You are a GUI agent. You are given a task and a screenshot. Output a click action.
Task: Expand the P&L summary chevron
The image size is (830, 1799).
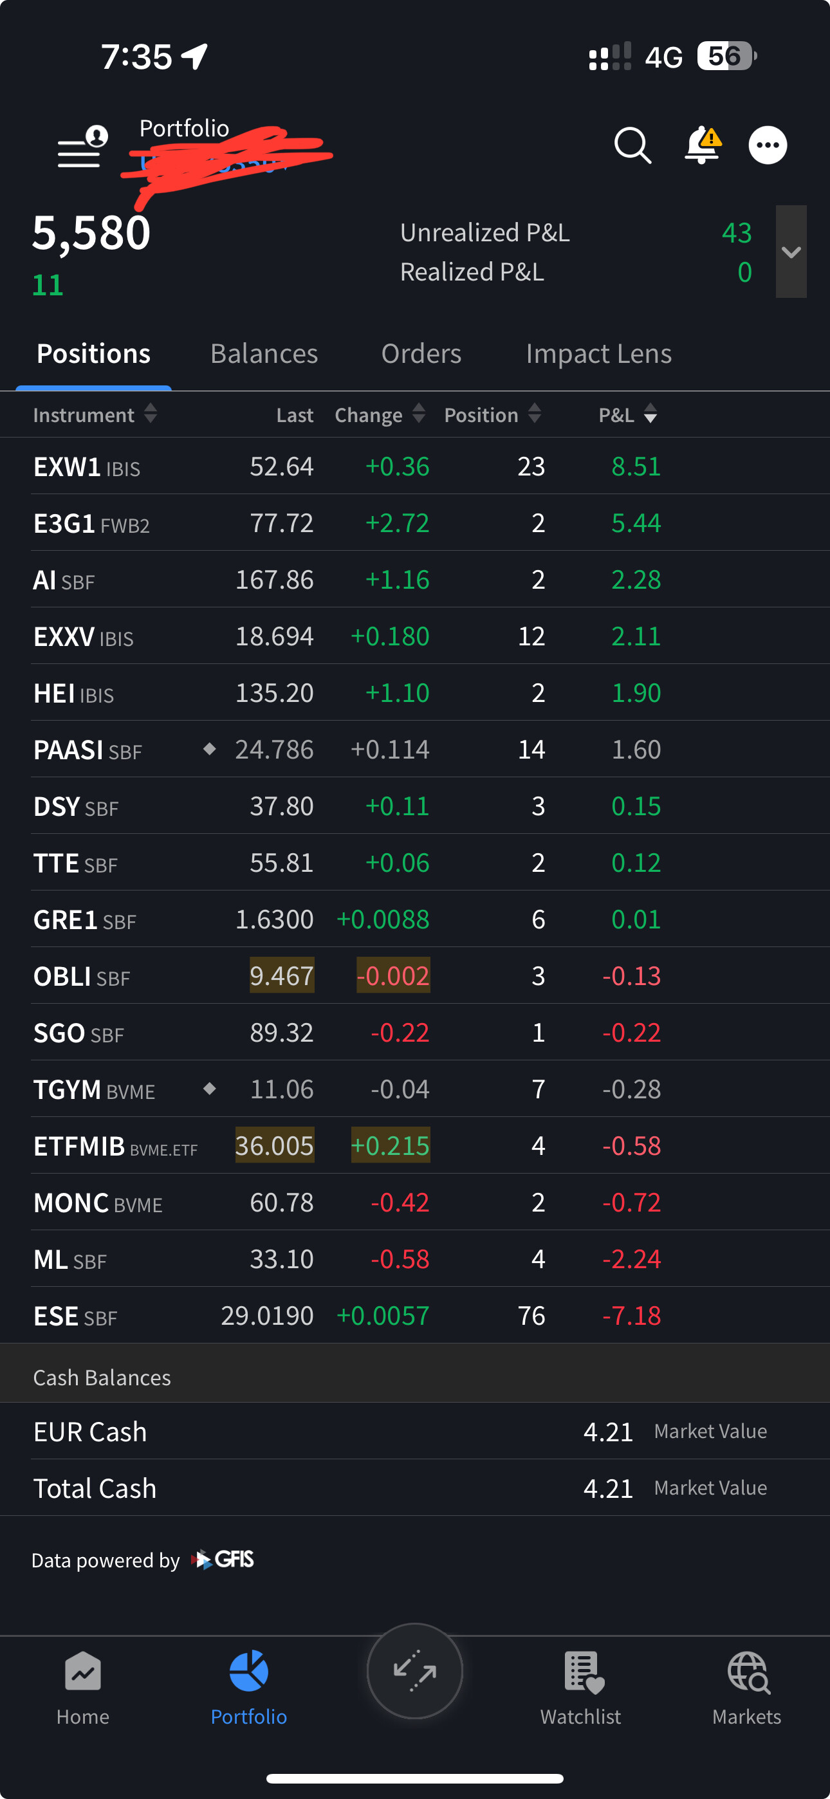pyautogui.click(x=791, y=252)
